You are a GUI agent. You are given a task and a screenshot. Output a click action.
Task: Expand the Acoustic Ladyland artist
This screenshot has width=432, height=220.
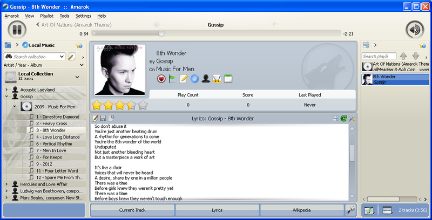tap(6, 90)
